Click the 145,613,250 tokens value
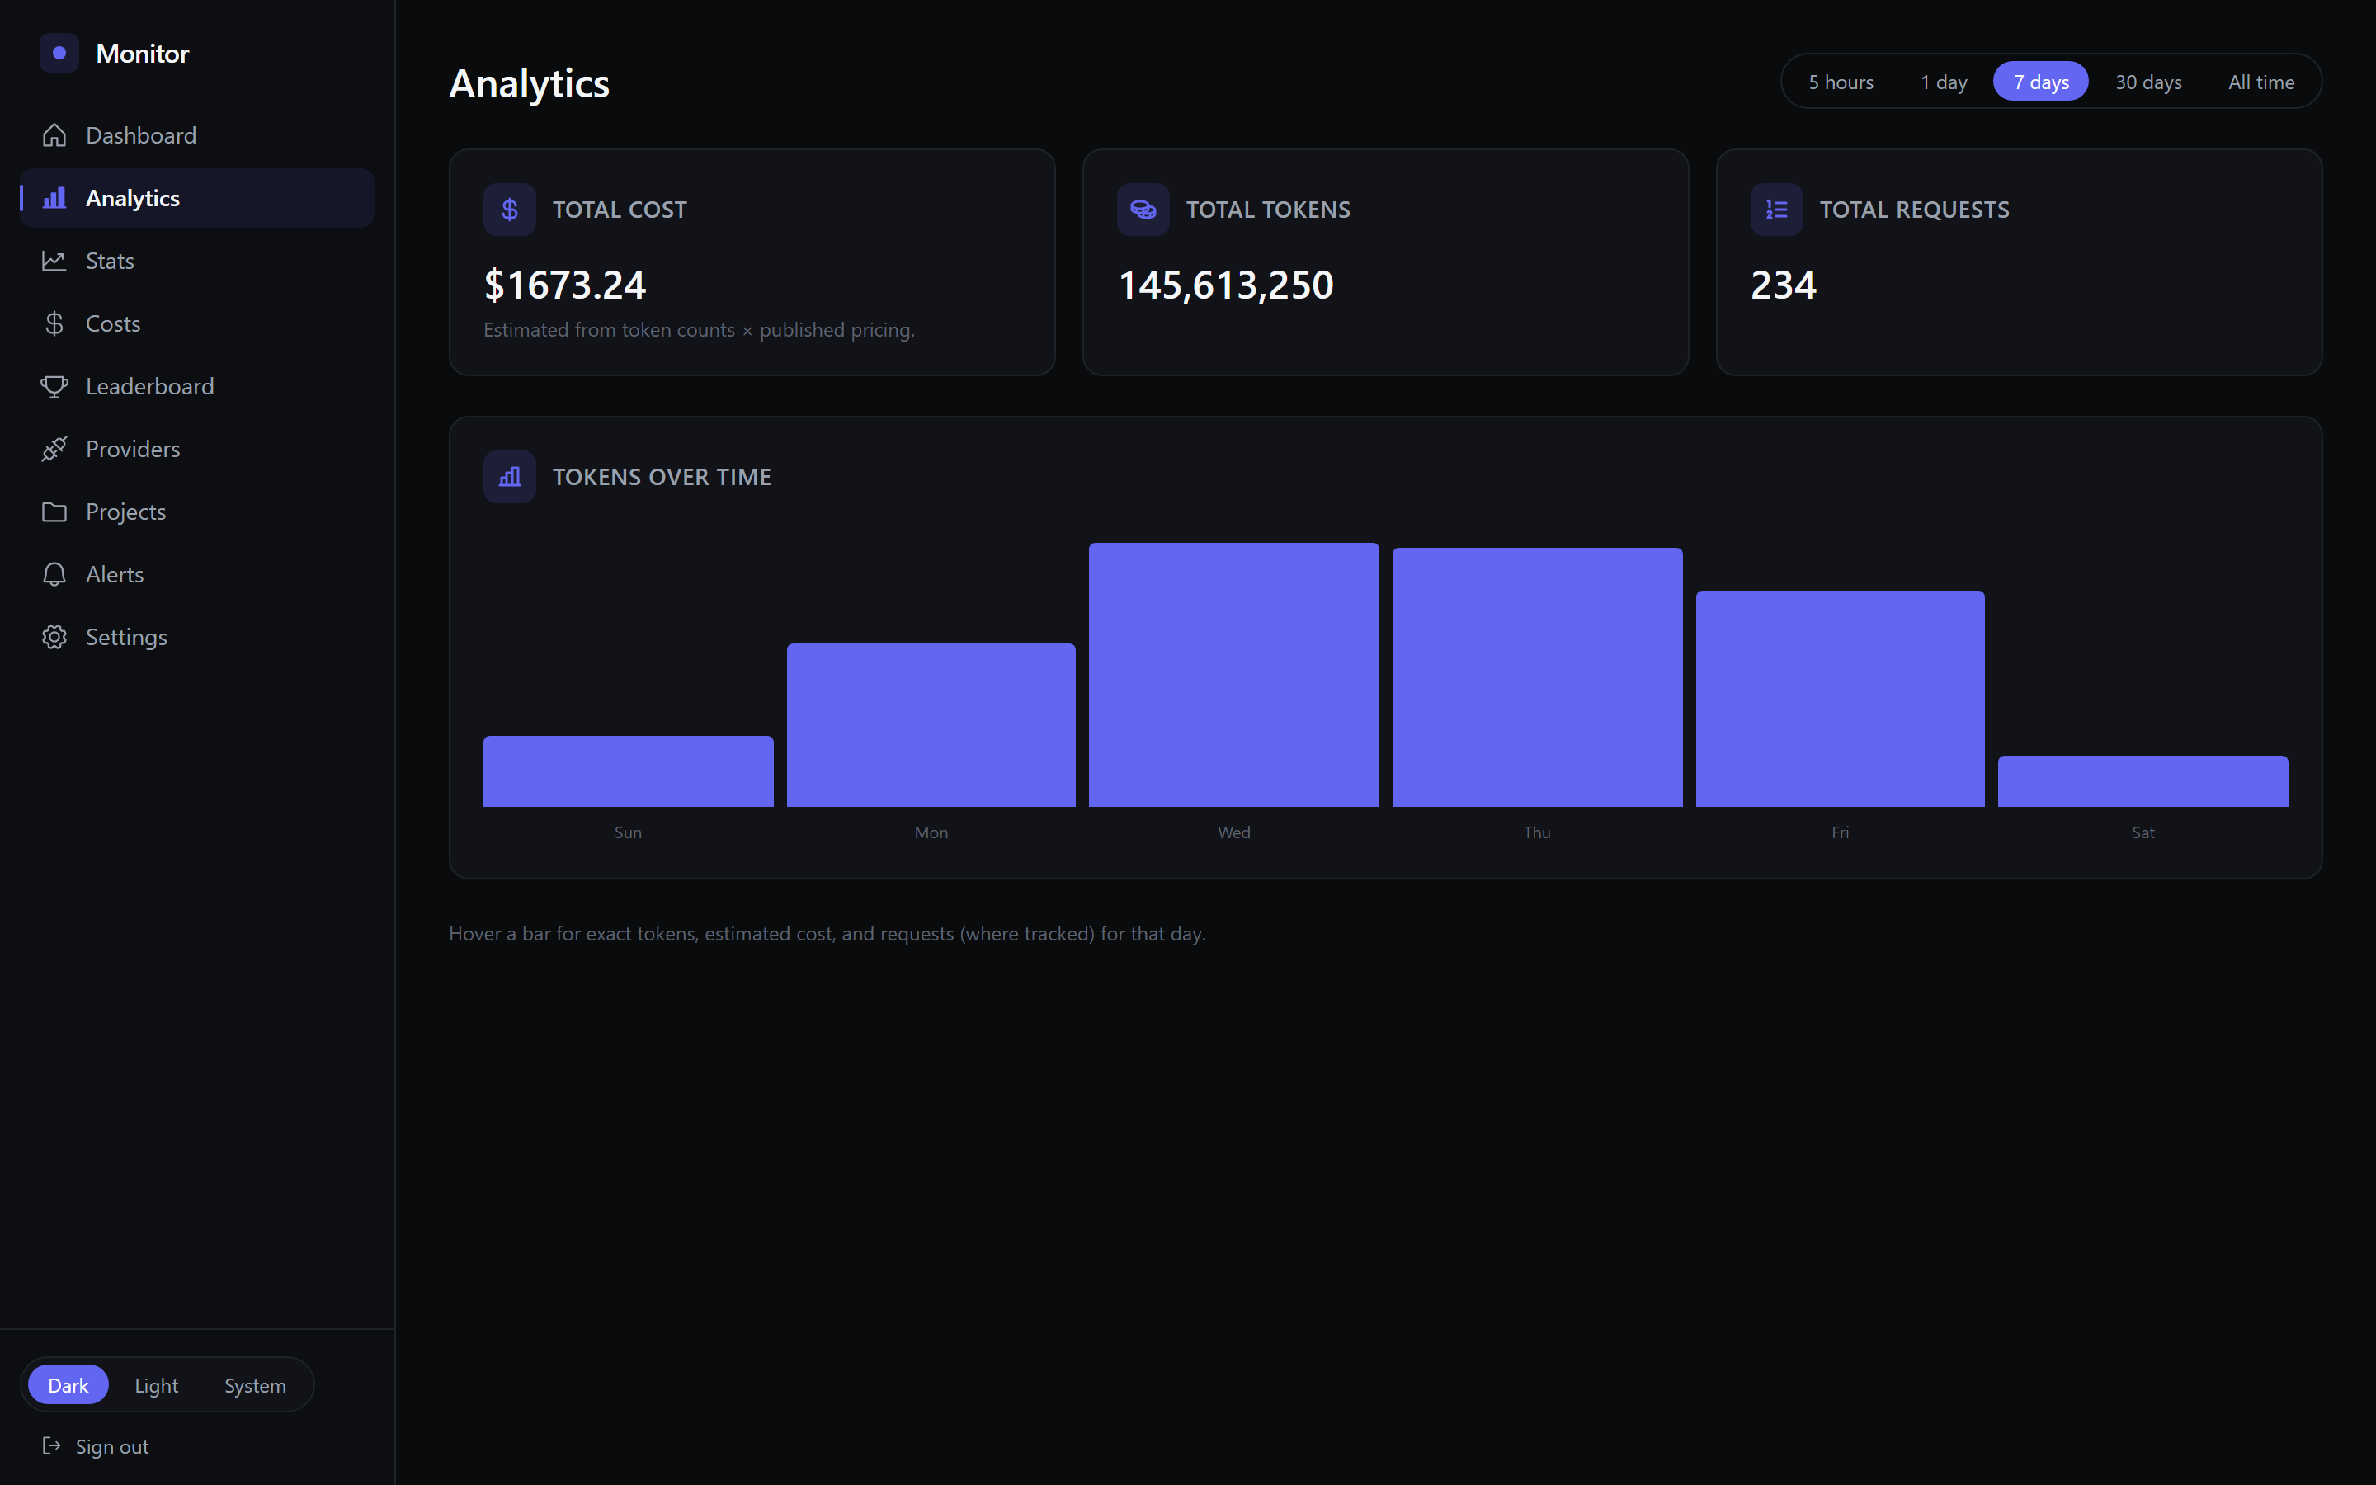The height and width of the screenshot is (1485, 2376). [x=1225, y=285]
